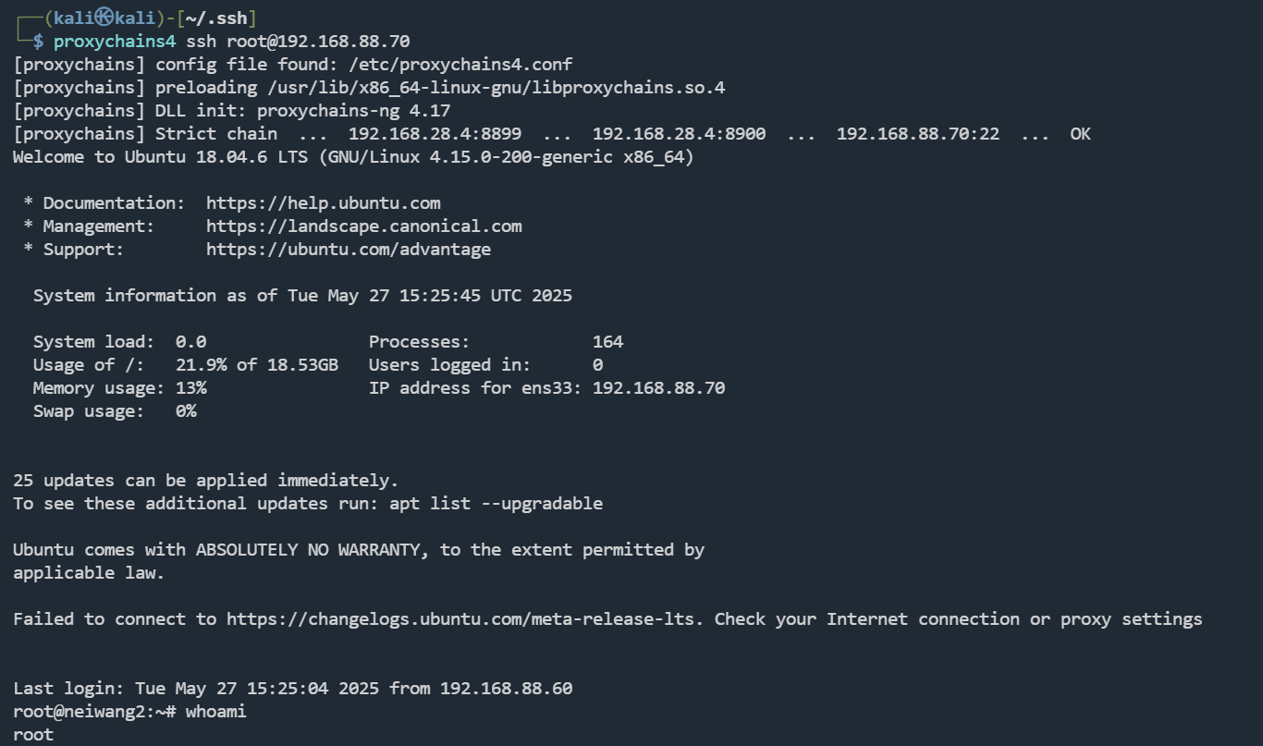Viewport: 1263px width, 746px height.
Task: Open the ubuntu.com/advantage support link
Action: (348, 249)
